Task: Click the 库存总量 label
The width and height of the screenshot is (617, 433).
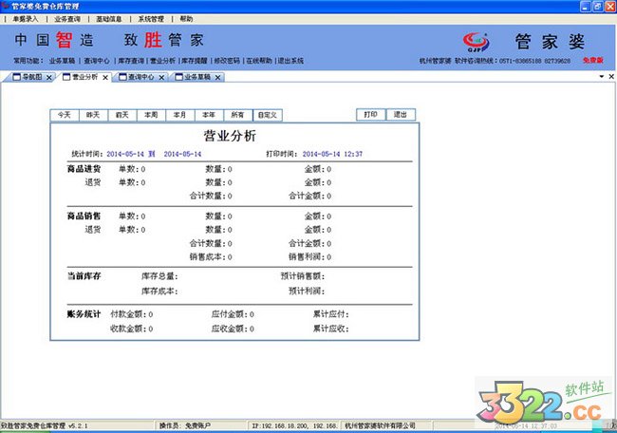Action: click(x=159, y=276)
